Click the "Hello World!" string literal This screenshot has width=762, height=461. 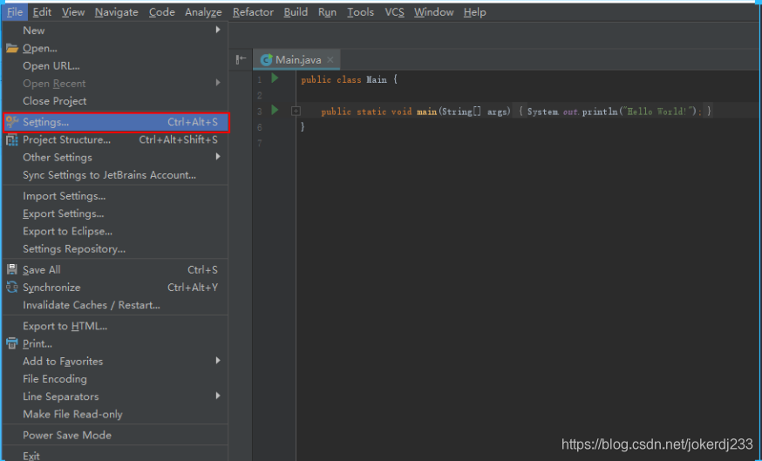coord(657,112)
